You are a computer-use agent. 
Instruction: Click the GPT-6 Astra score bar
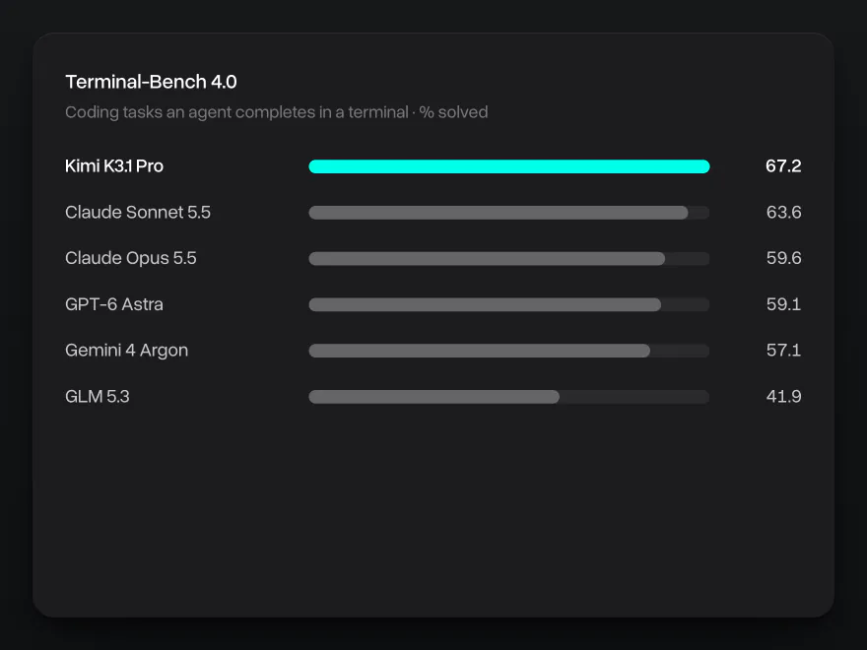[485, 304]
